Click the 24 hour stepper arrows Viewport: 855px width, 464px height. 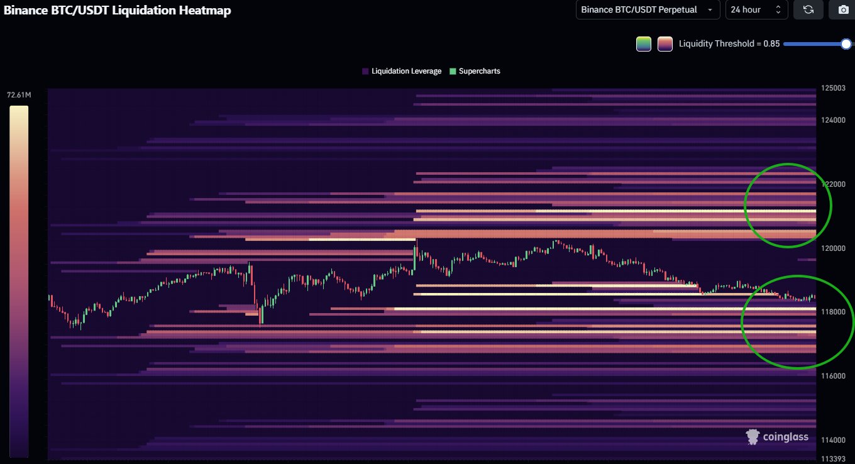[778, 9]
